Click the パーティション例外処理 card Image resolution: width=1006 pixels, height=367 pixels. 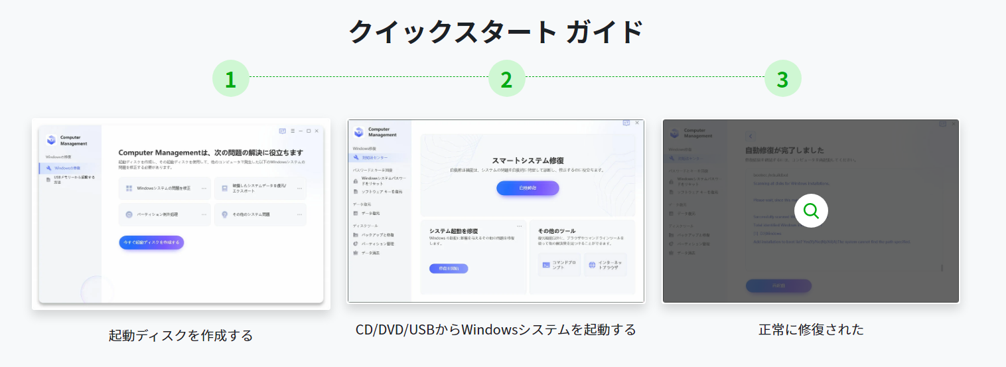(165, 215)
